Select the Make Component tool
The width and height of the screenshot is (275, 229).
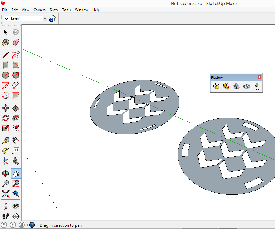(16, 32)
